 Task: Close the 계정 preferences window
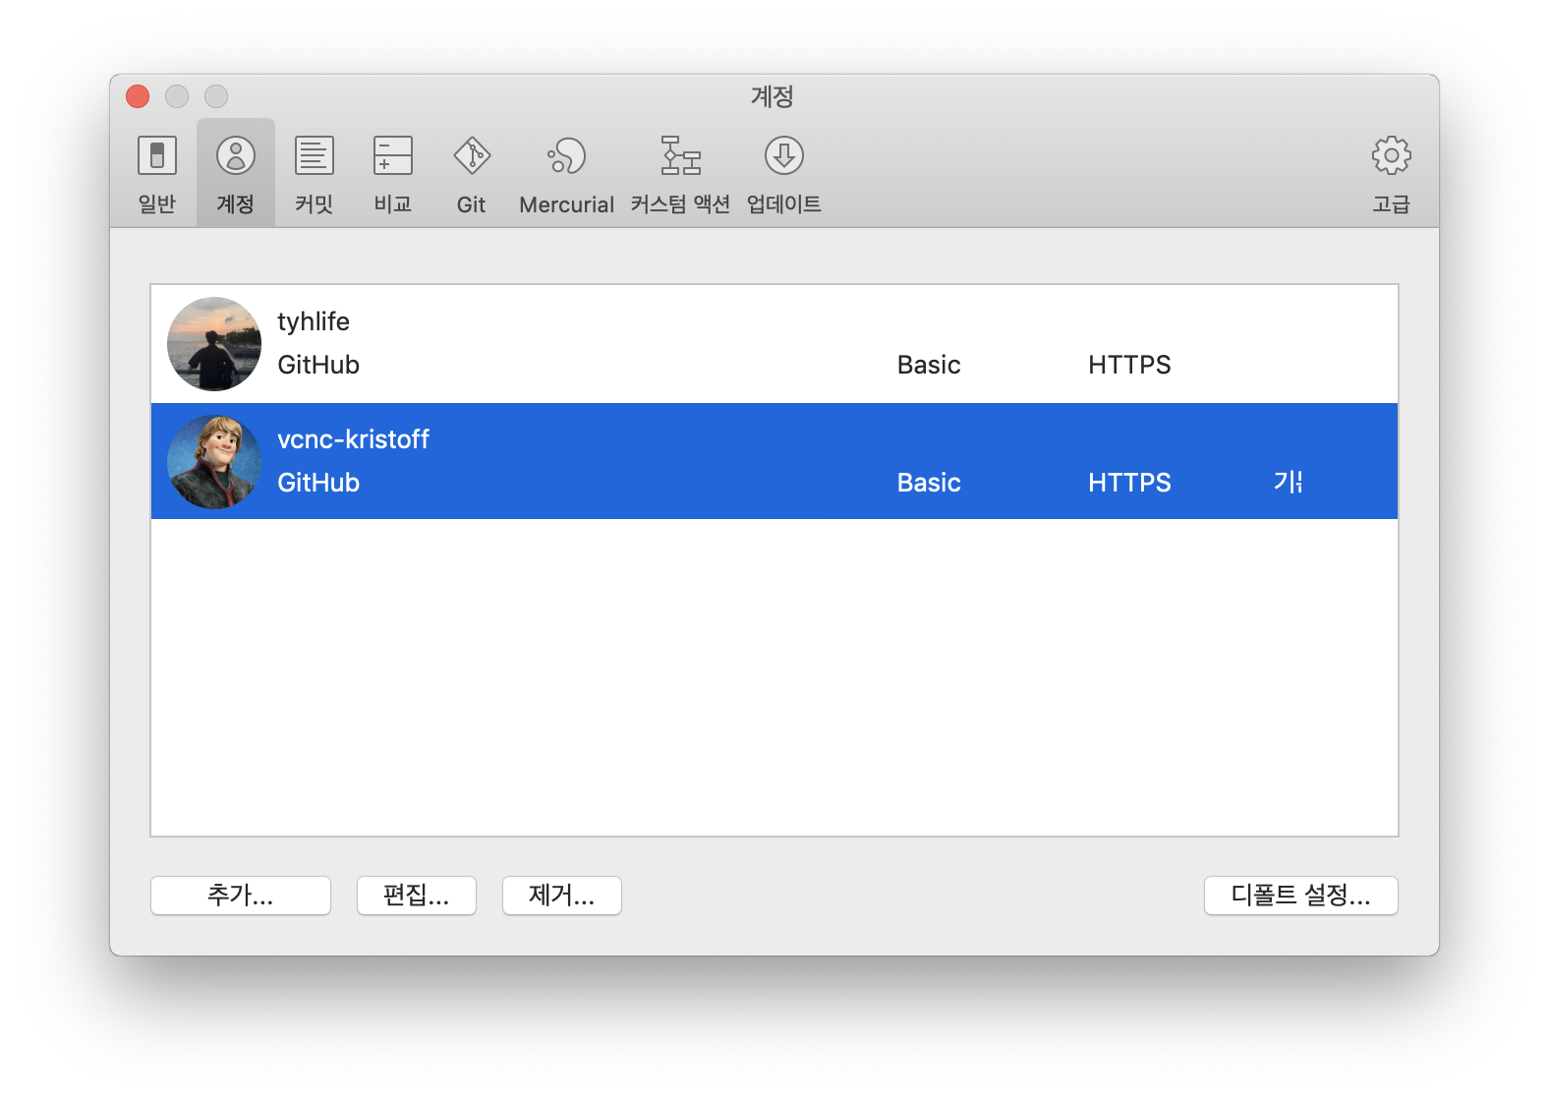click(x=138, y=96)
